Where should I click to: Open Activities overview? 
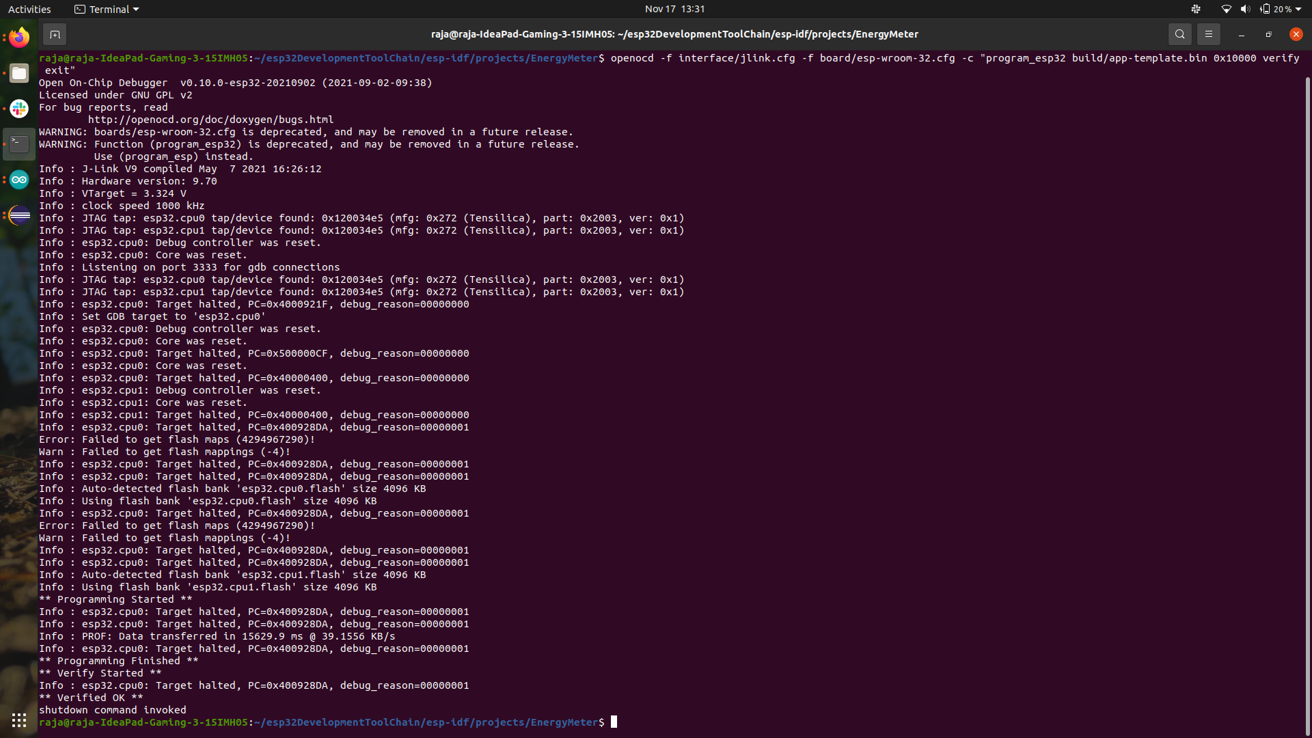pos(29,9)
